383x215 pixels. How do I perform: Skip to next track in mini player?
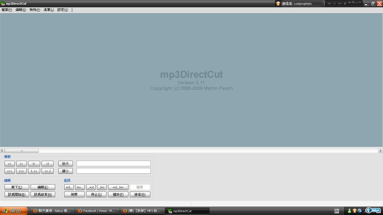pos(340,3)
